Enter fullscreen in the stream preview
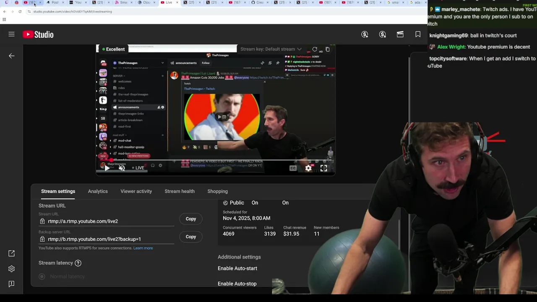This screenshot has height=302, width=537. tap(324, 168)
